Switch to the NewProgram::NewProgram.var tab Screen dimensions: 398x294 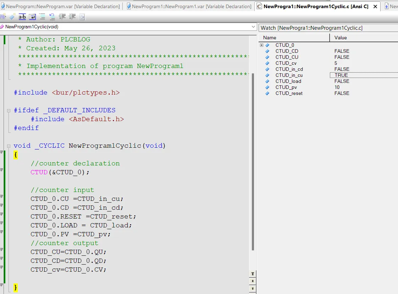tap(60, 6)
